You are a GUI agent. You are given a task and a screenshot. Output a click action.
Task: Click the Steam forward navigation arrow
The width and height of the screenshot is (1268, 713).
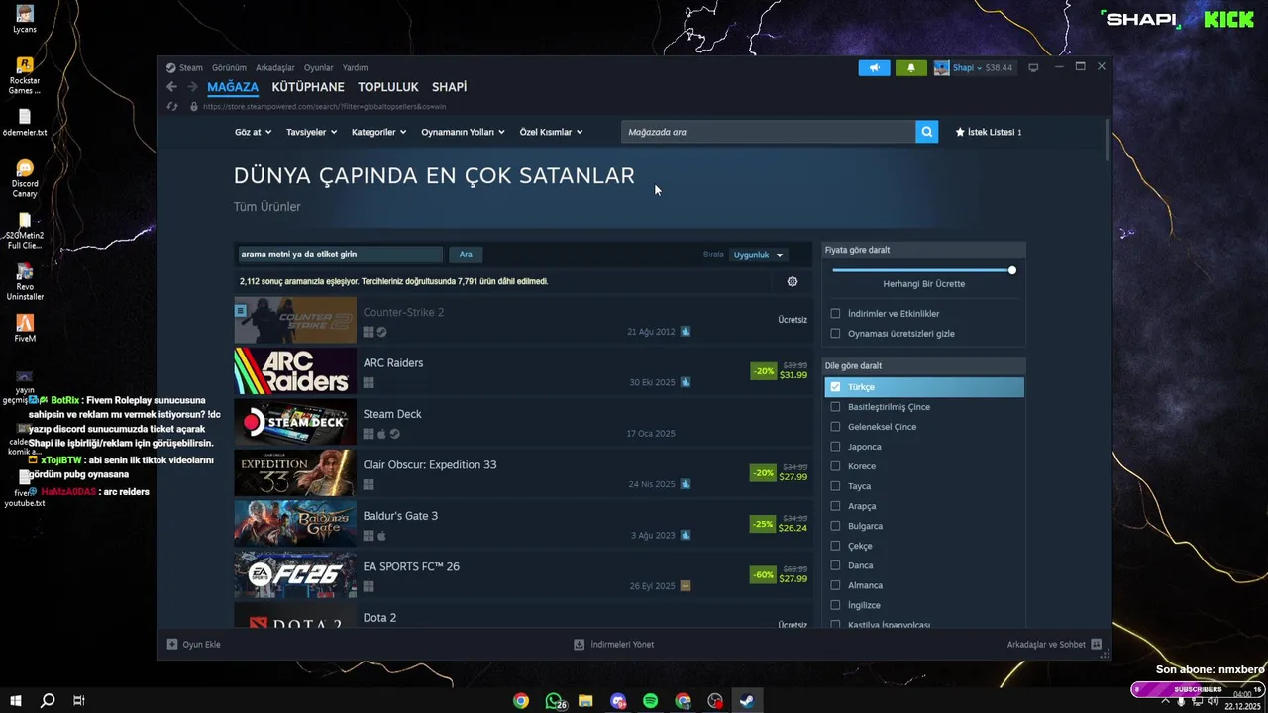tap(192, 87)
